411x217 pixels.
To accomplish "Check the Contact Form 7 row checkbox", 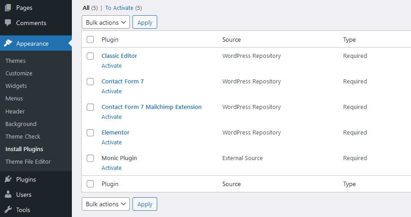I will (90, 82).
